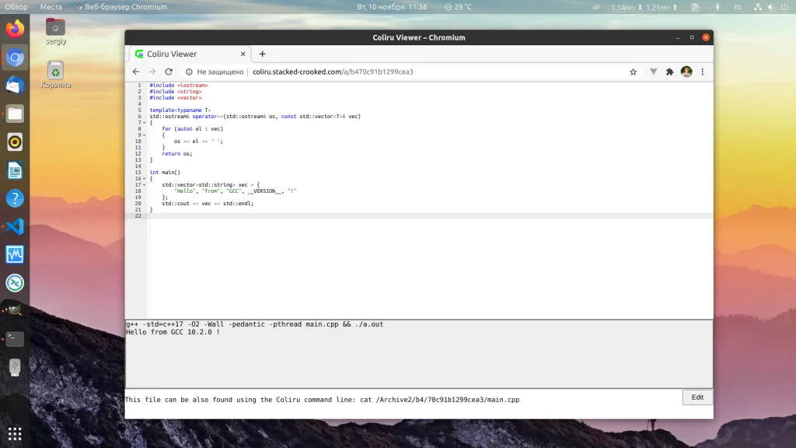Open the Chromium three-dot menu
Image resolution: width=796 pixels, height=448 pixels.
click(703, 72)
